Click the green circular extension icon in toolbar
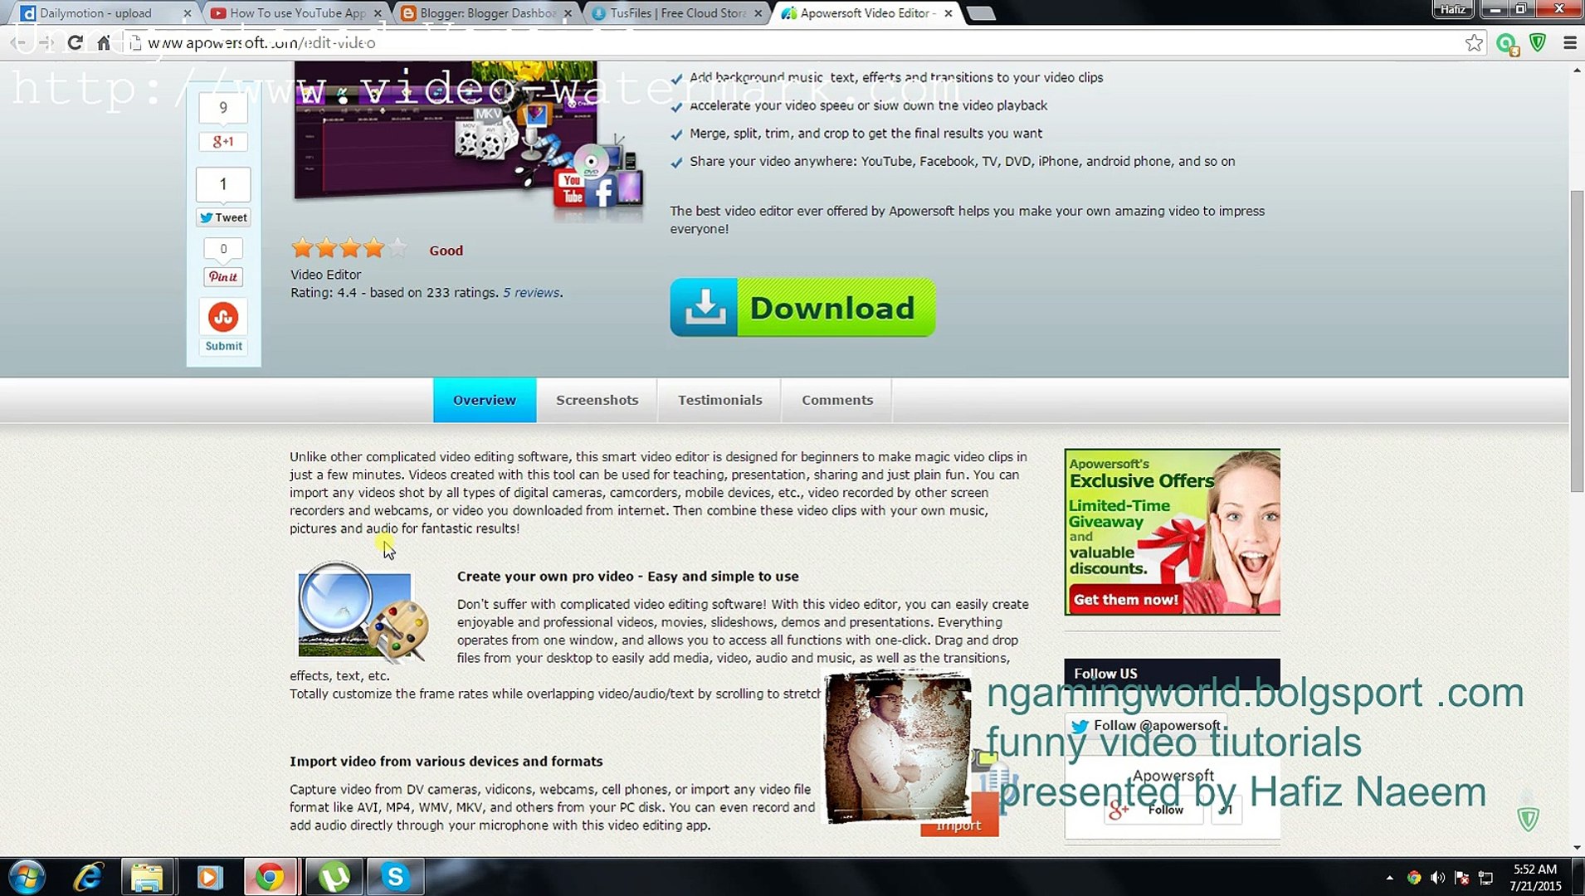The image size is (1585, 896). (1507, 43)
